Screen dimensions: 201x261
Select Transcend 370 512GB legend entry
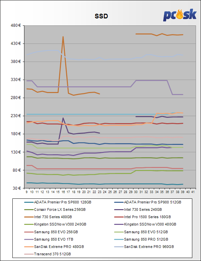coord(47,254)
